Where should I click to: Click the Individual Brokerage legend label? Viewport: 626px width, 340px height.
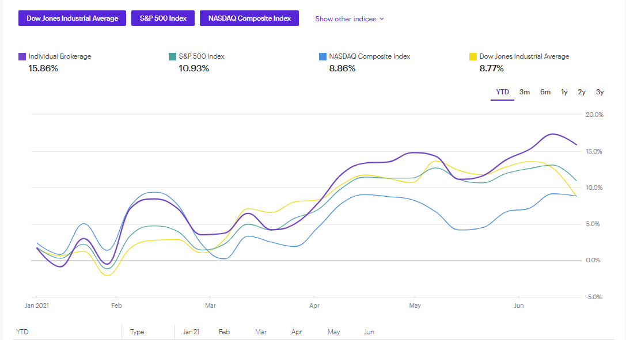pyautogui.click(x=60, y=56)
